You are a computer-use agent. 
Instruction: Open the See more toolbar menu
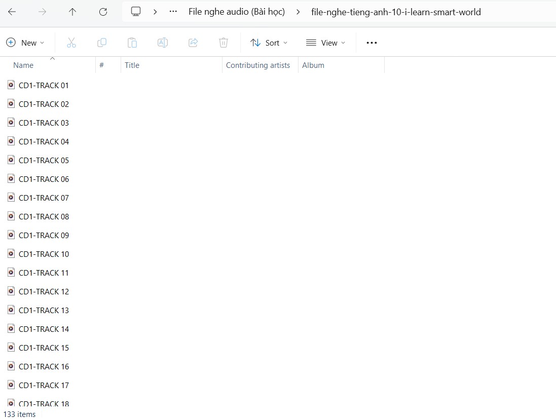372,43
